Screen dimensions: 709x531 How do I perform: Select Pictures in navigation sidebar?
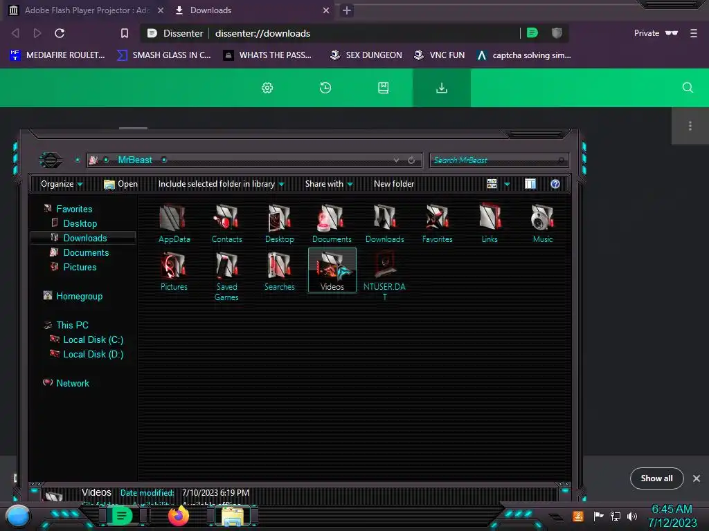80,267
